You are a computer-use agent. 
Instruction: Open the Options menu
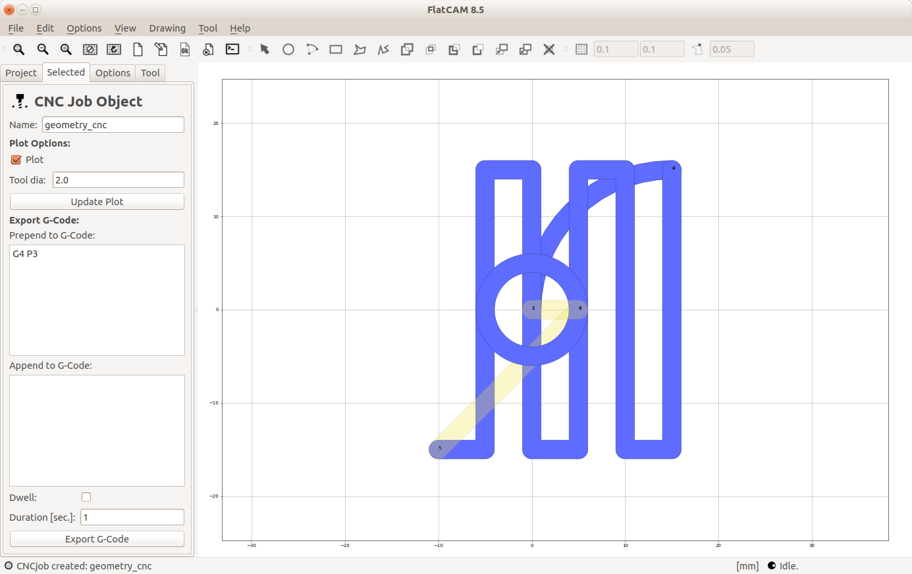84,28
